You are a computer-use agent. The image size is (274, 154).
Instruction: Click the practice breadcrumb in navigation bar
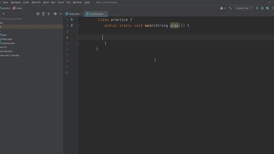[5, 8]
